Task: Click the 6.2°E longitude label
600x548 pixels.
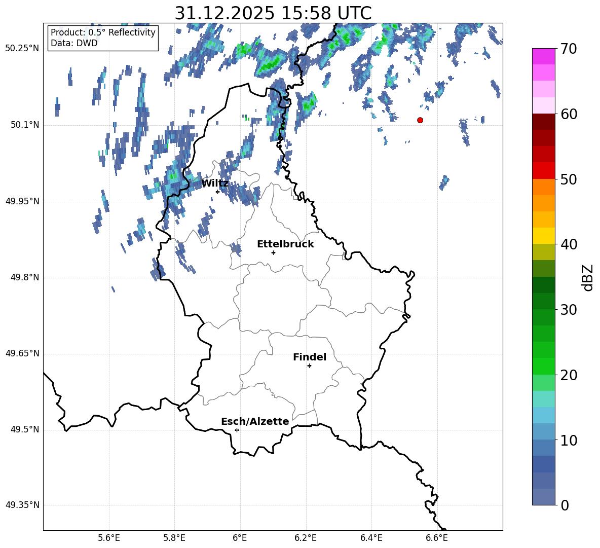Action: pos(306,538)
